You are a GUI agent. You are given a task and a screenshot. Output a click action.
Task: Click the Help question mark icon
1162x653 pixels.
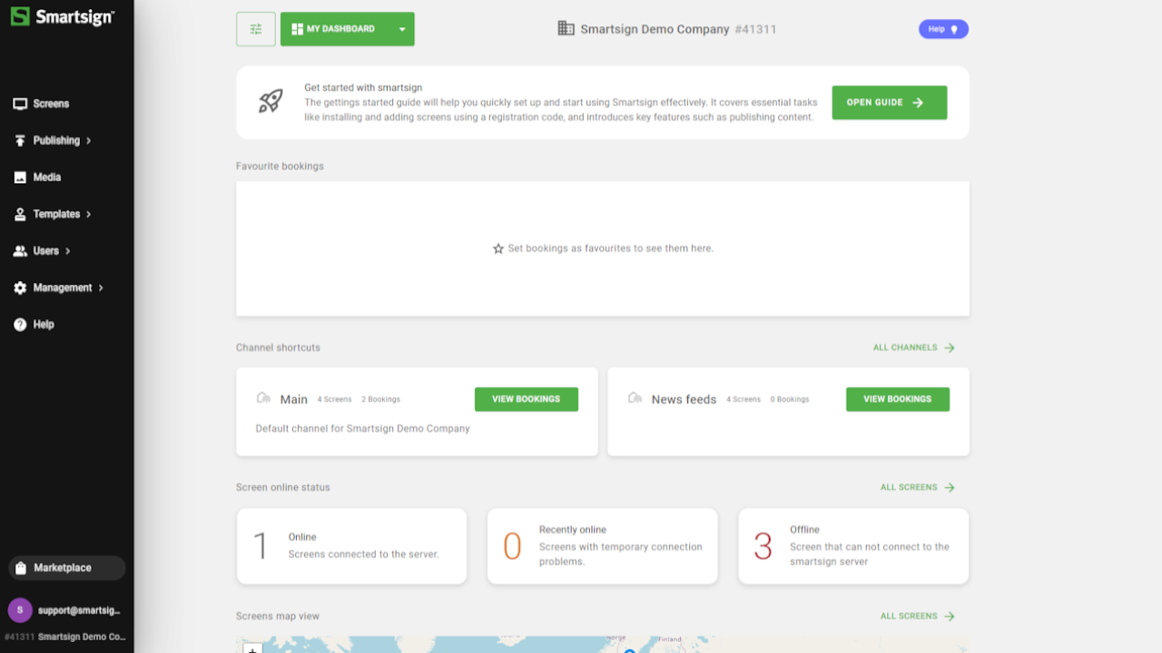[20, 325]
